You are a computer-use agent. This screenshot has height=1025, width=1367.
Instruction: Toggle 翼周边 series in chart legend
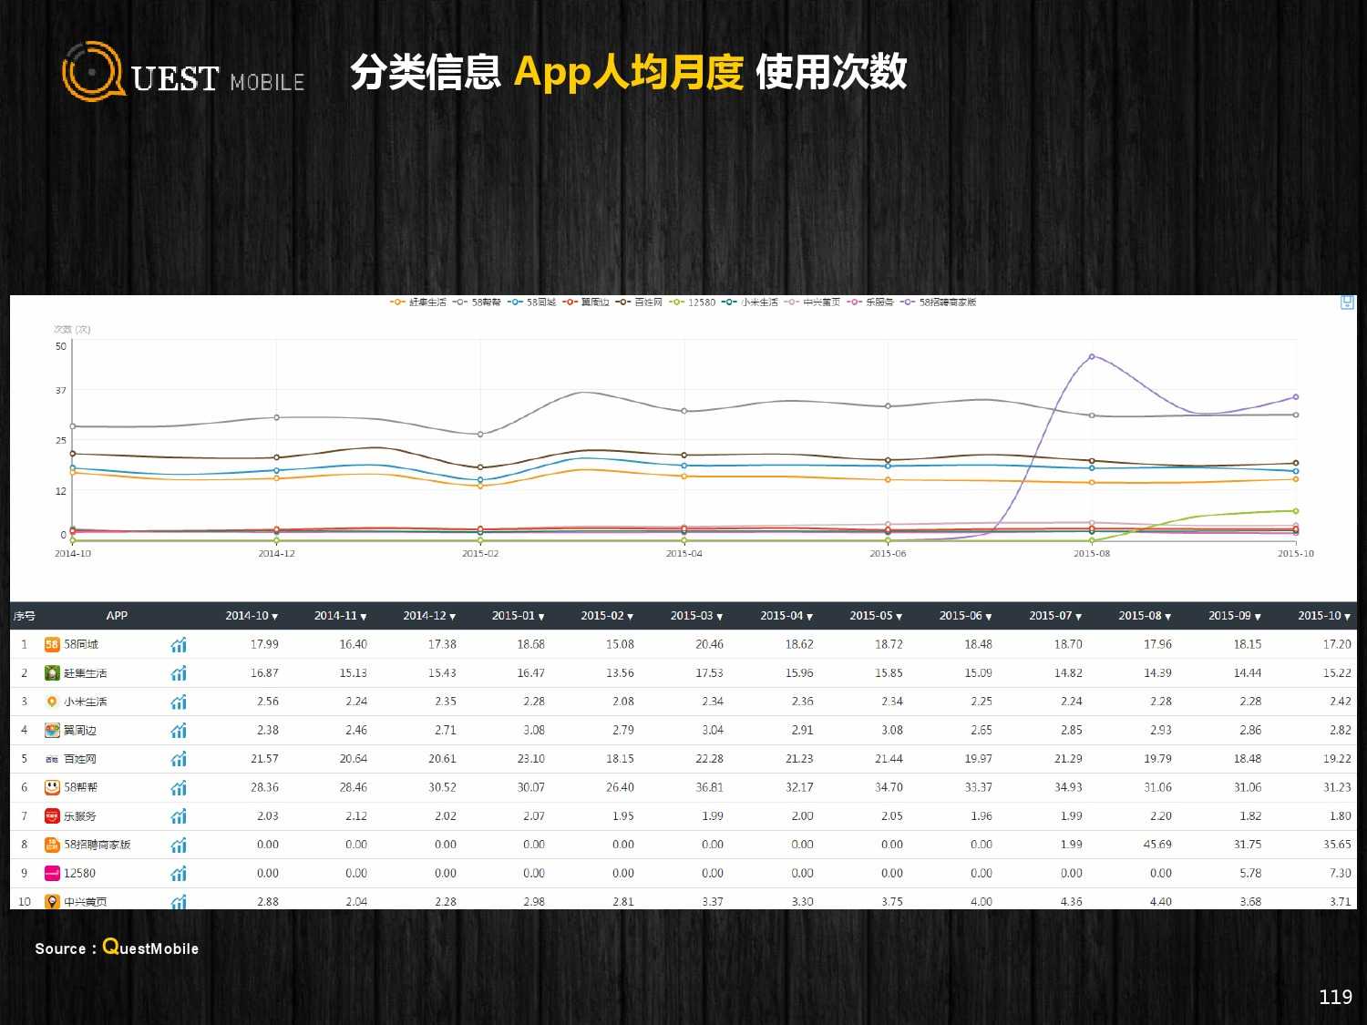pyautogui.click(x=586, y=302)
